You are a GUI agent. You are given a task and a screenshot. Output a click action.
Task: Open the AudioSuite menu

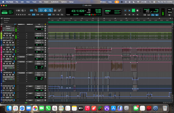point(55,2)
